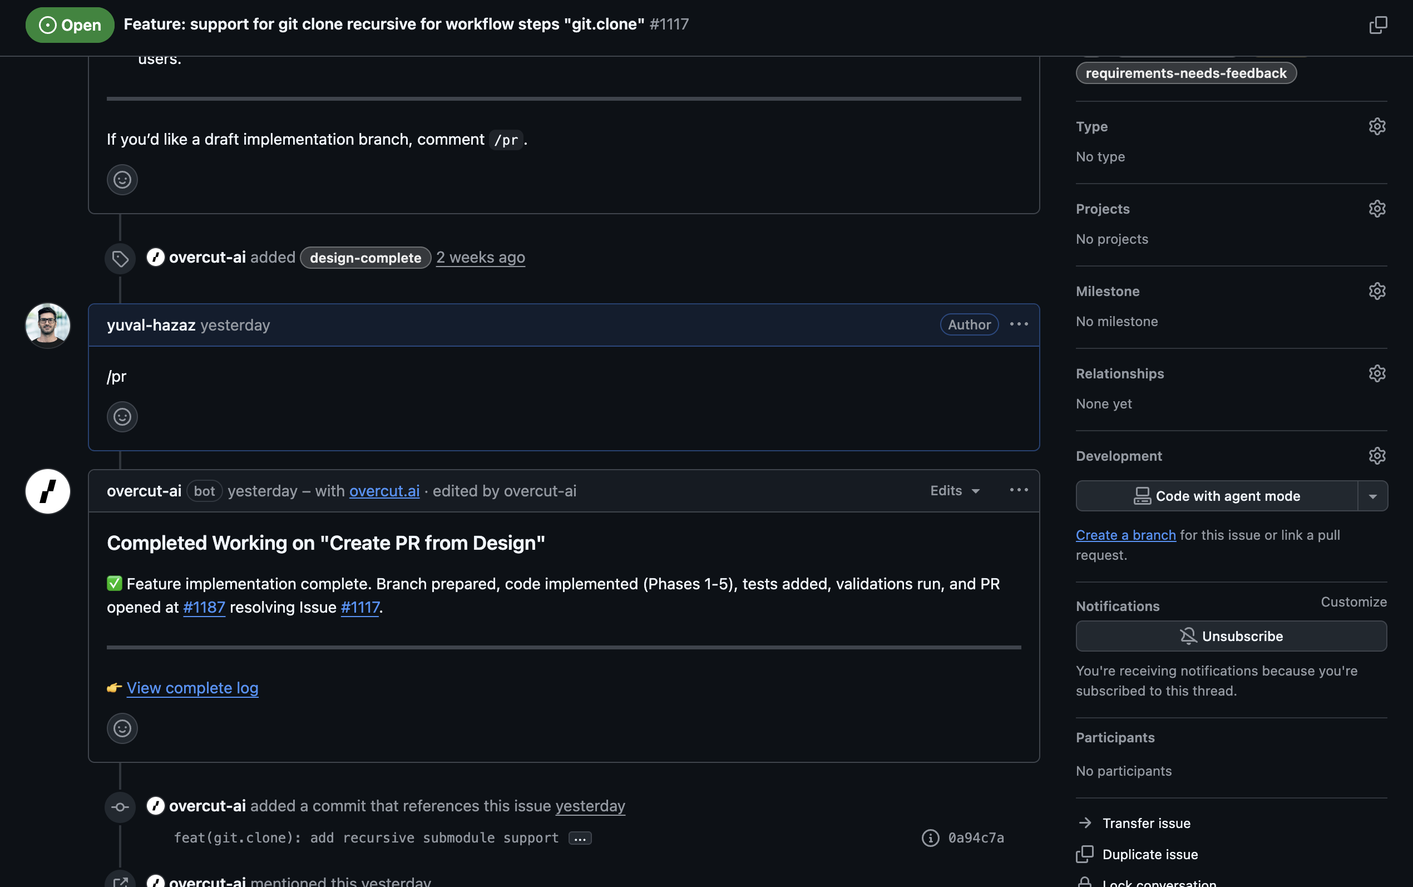Open the Projects settings gear

pyautogui.click(x=1377, y=209)
